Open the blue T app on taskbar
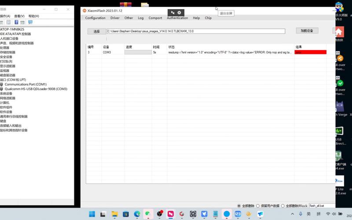The image size is (352, 220). (x=260, y=214)
